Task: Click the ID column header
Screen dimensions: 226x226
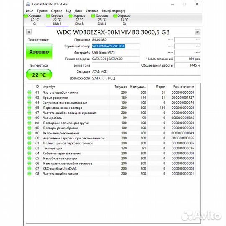Action: tap(37, 87)
